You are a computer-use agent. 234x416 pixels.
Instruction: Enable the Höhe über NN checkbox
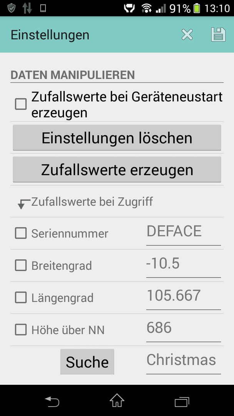coord(21,330)
